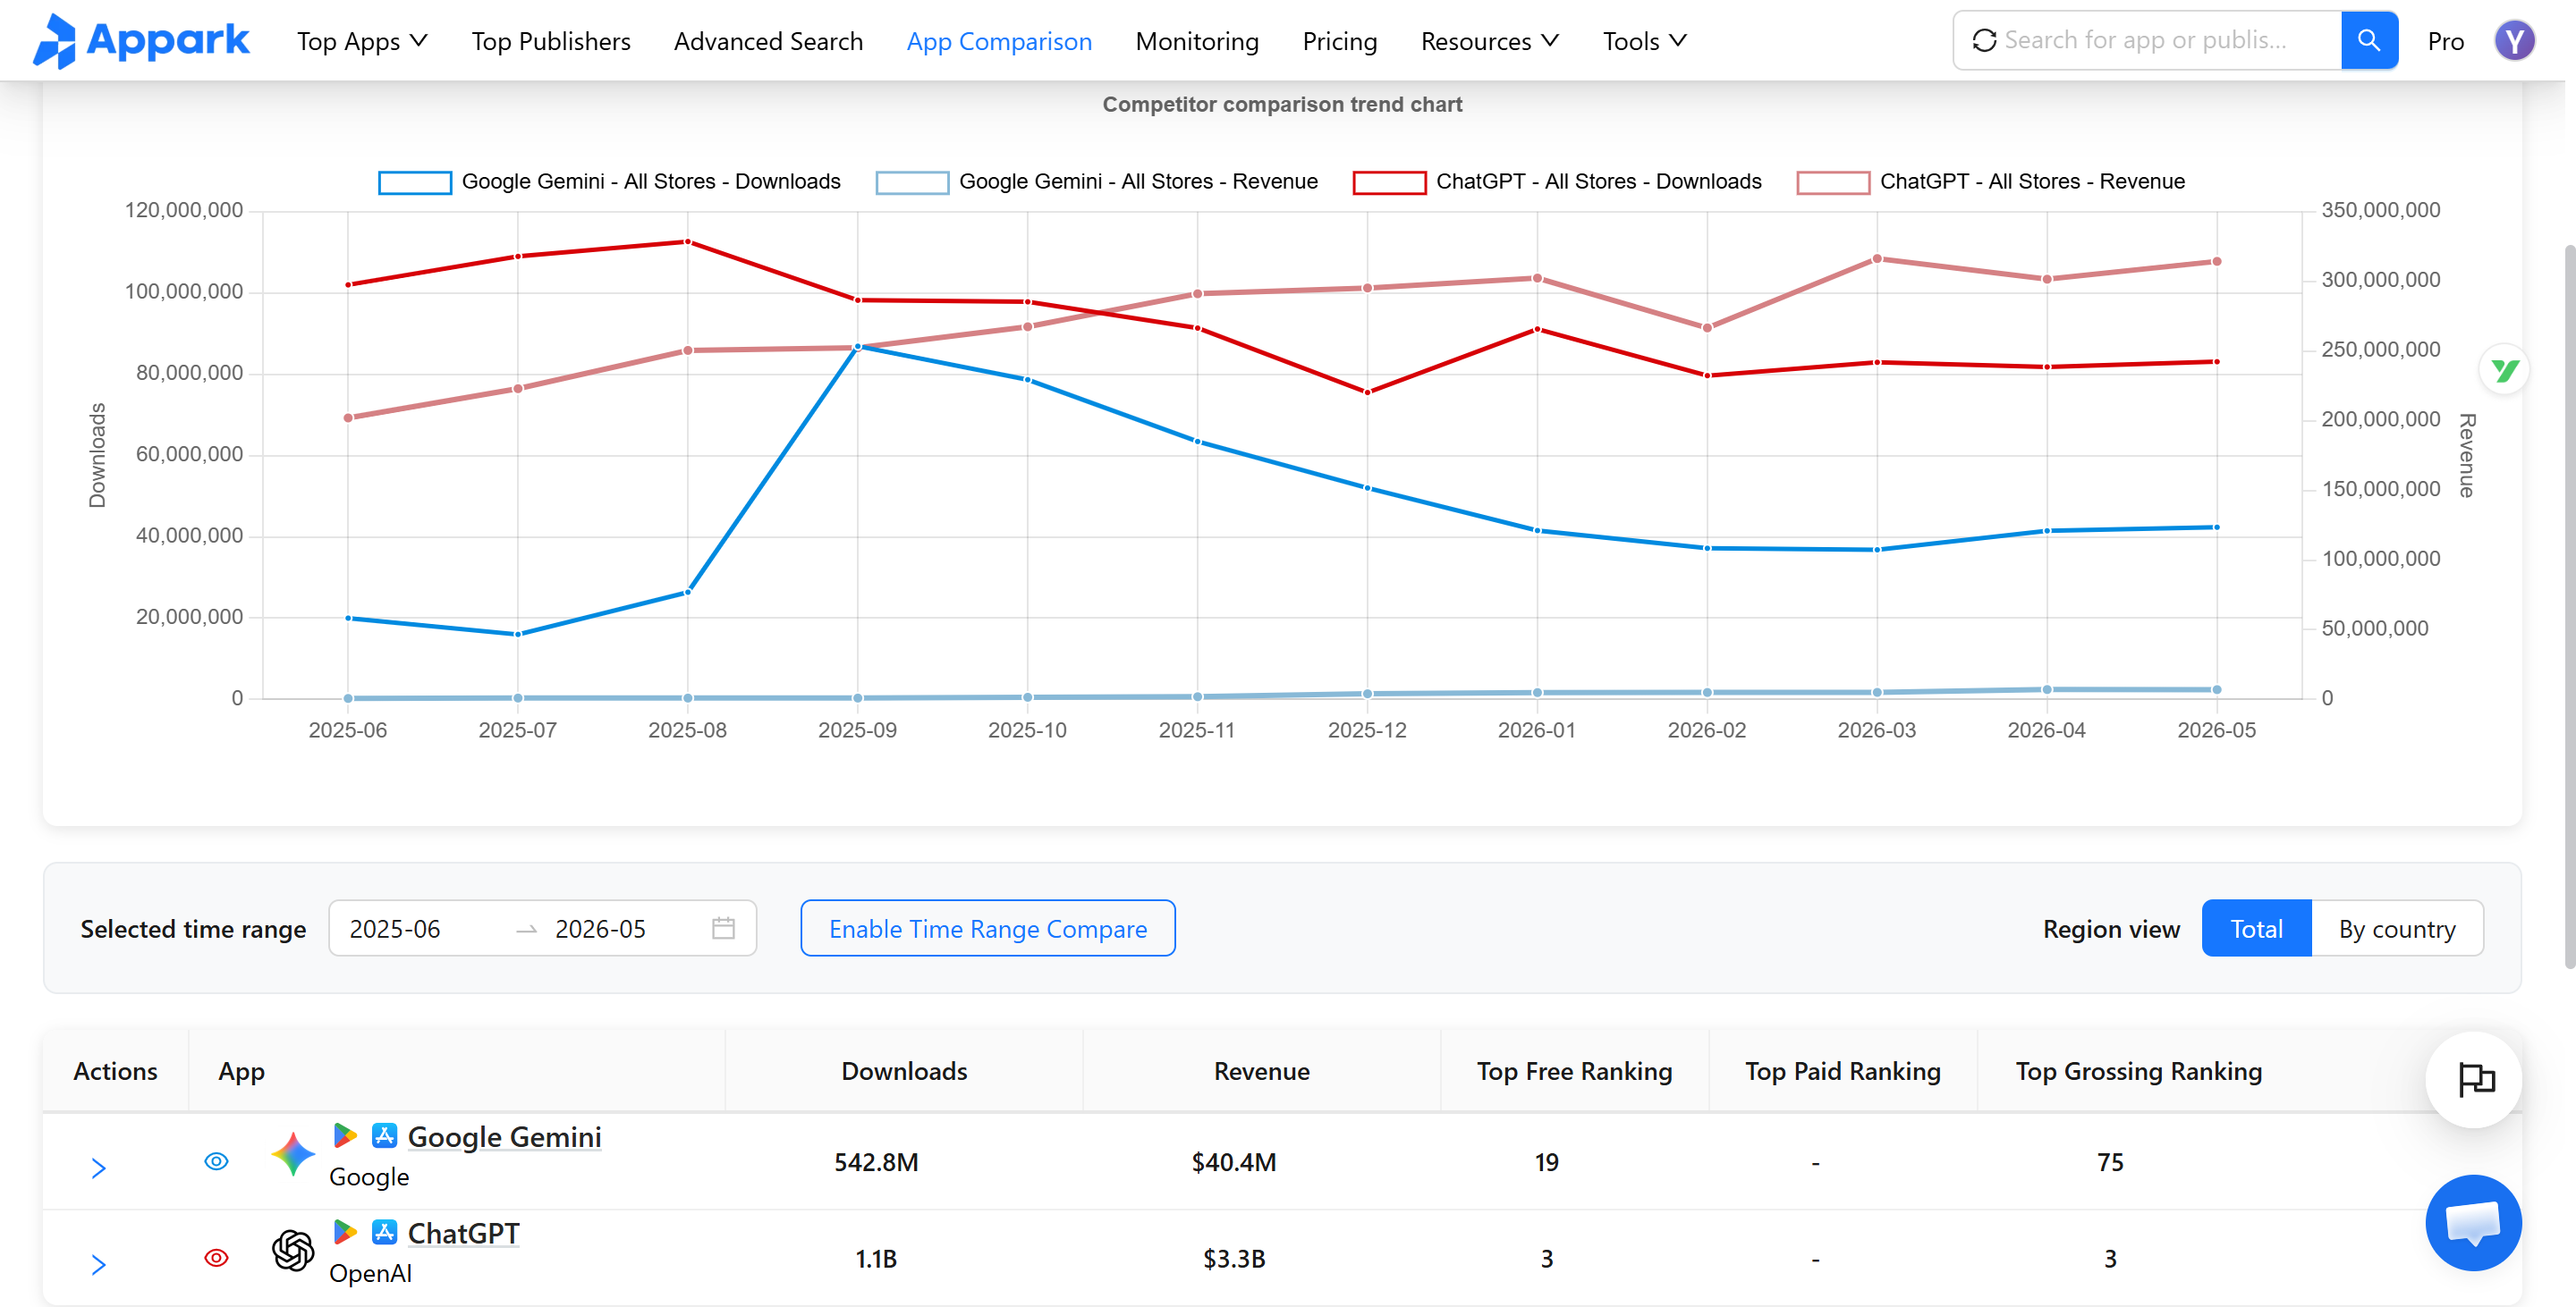Click ChatGPT downloads point at 2025-08
2576x1307 pixels.
coord(687,241)
